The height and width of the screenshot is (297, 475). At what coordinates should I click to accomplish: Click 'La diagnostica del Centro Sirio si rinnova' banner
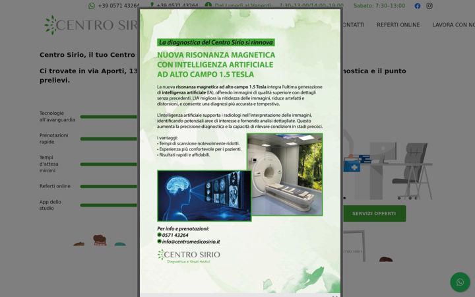216,42
